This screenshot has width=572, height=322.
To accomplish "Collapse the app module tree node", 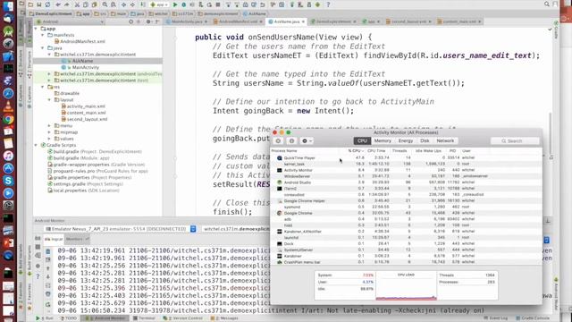I will pyautogui.click(x=36, y=29).
